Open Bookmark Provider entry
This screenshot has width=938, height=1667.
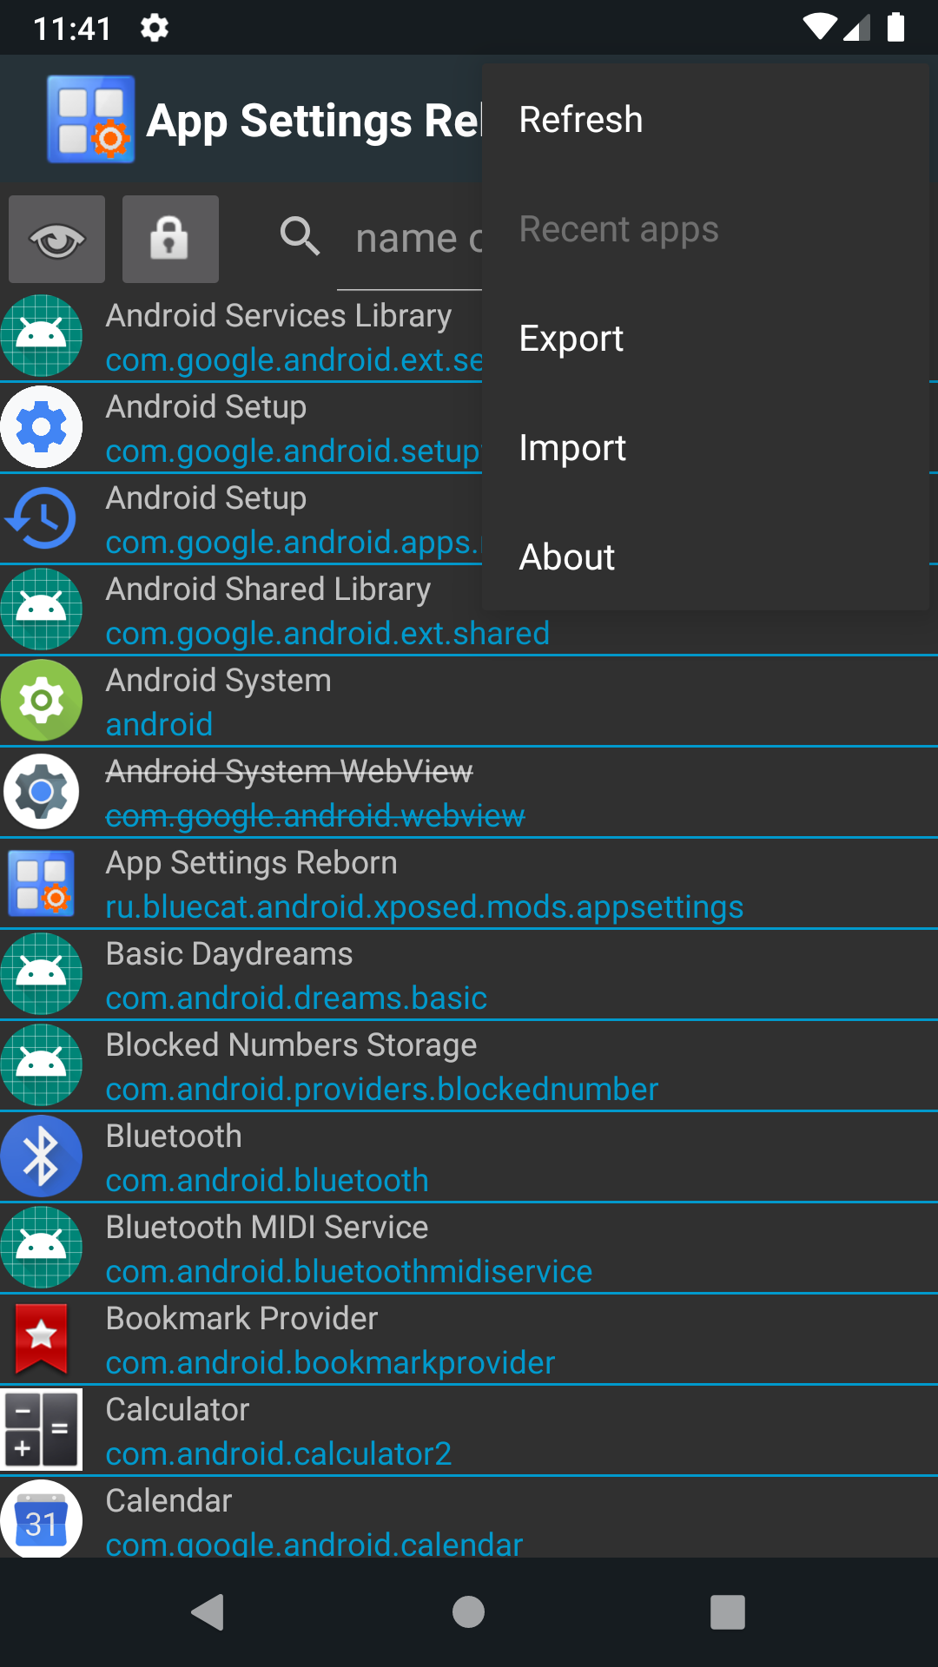click(469, 1340)
